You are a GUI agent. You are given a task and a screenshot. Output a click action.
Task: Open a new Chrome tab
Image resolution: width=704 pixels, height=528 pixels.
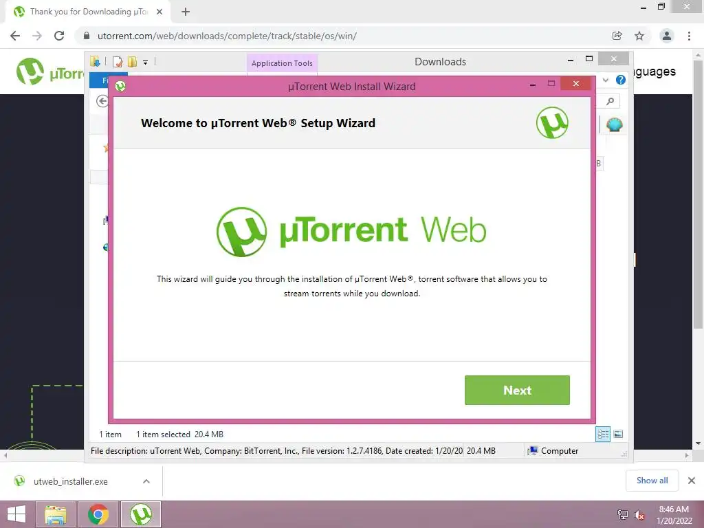coord(186,12)
